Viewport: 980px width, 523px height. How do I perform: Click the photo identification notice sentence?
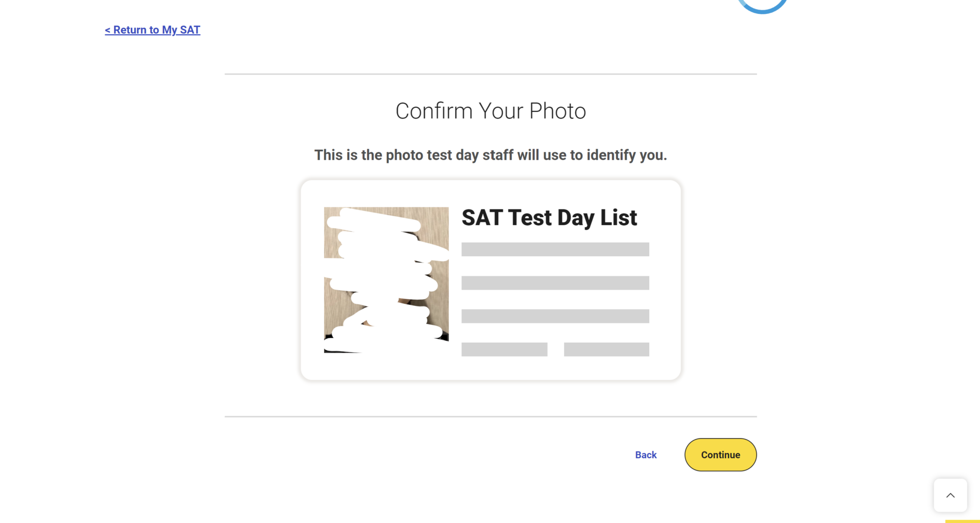pyautogui.click(x=491, y=155)
